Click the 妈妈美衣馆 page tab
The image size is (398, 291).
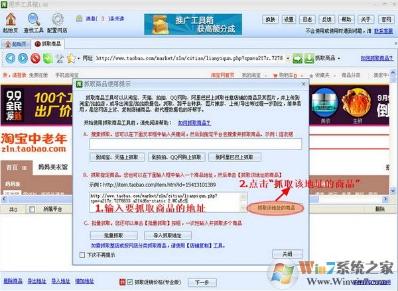[53, 167]
